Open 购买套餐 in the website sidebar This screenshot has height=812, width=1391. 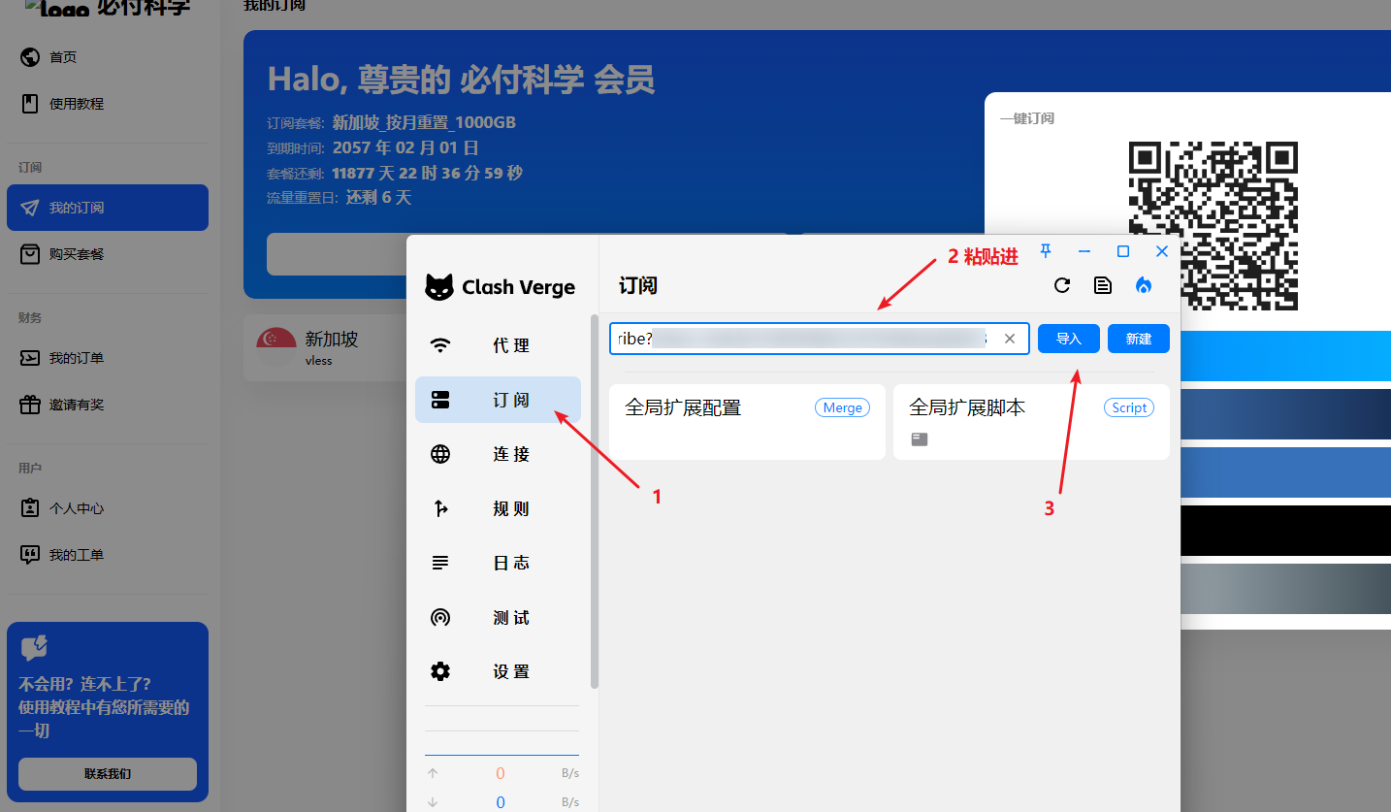point(108,254)
